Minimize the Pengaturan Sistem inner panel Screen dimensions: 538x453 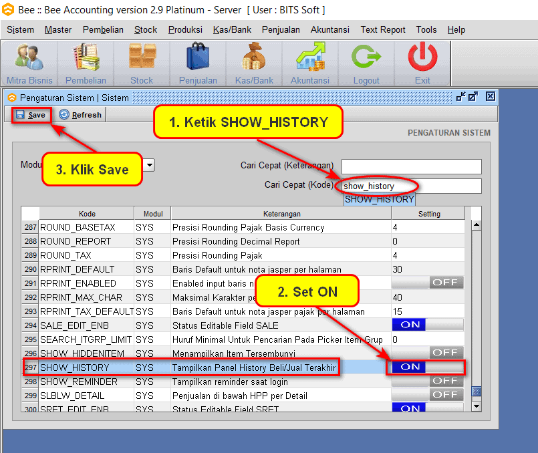coord(460,97)
